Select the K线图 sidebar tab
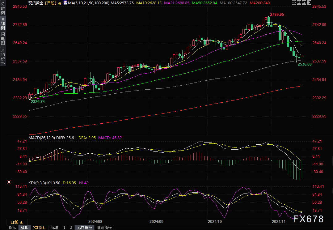Viewport: 333px width, 230px height. pos(3,23)
